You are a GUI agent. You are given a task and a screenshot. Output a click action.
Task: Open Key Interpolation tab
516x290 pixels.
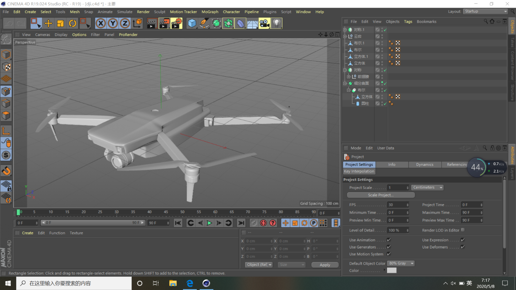point(359,171)
